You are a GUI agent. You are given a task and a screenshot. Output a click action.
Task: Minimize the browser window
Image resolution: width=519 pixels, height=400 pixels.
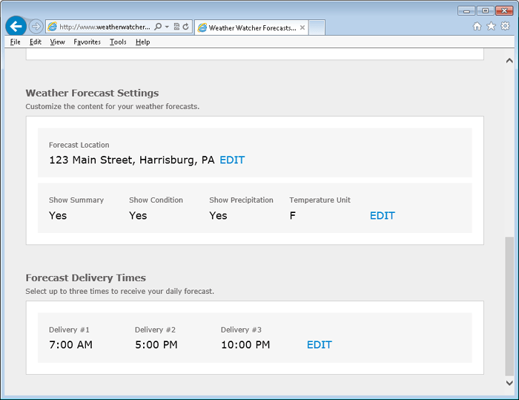click(466, 11)
